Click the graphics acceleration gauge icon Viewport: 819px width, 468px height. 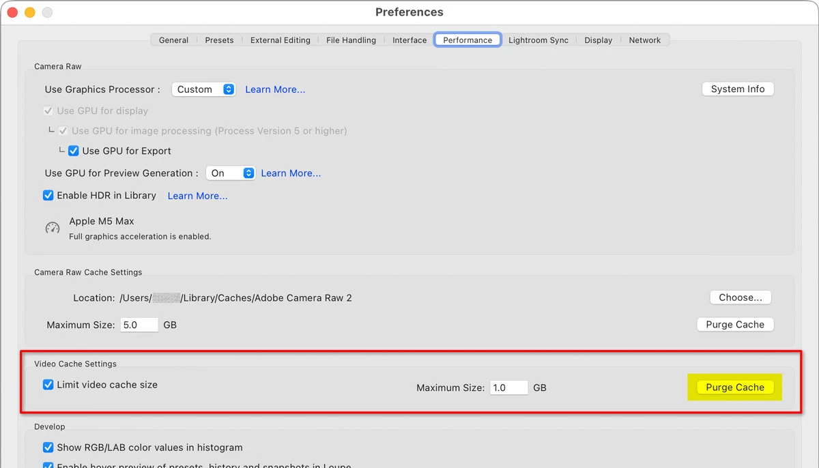point(53,228)
